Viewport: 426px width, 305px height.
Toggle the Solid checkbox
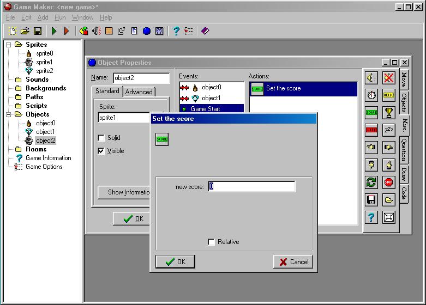point(101,138)
